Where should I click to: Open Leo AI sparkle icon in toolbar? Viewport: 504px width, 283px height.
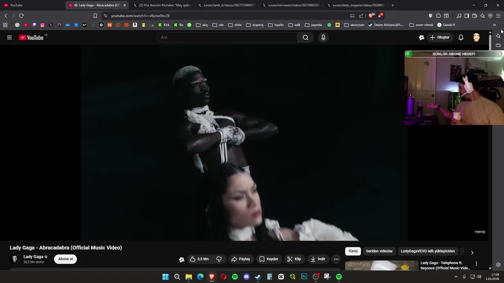482,16
